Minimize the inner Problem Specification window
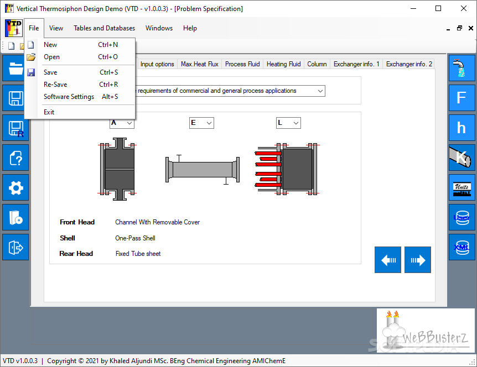477x367 pixels. 448,29
